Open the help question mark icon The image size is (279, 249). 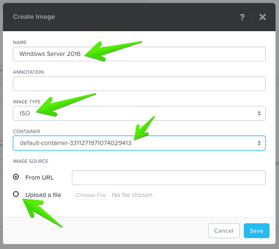click(242, 17)
